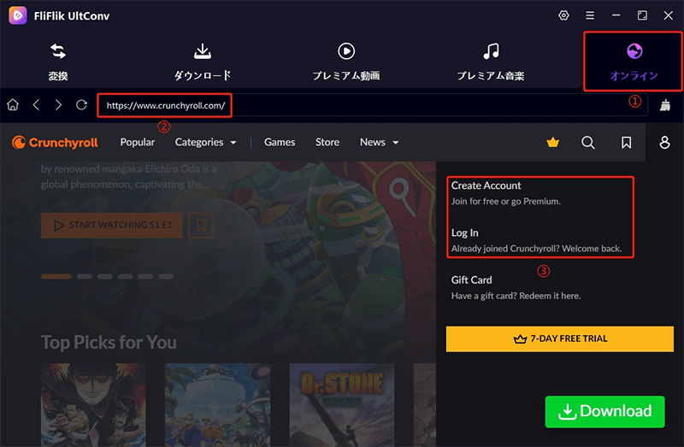This screenshot has width=684, height=447.
Task: Open the Dr. STONE thumbnail
Action: pos(342,405)
